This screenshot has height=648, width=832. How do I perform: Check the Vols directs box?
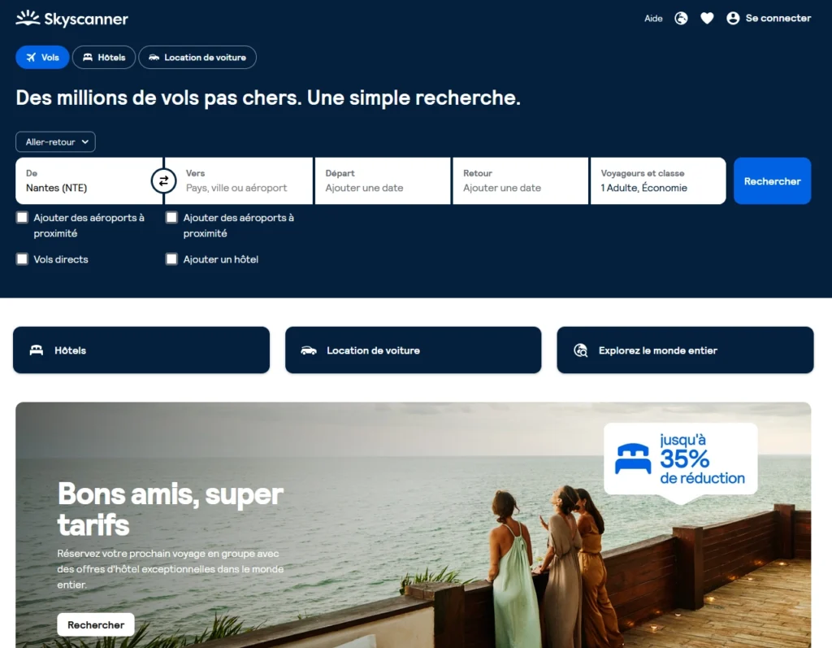(22, 259)
